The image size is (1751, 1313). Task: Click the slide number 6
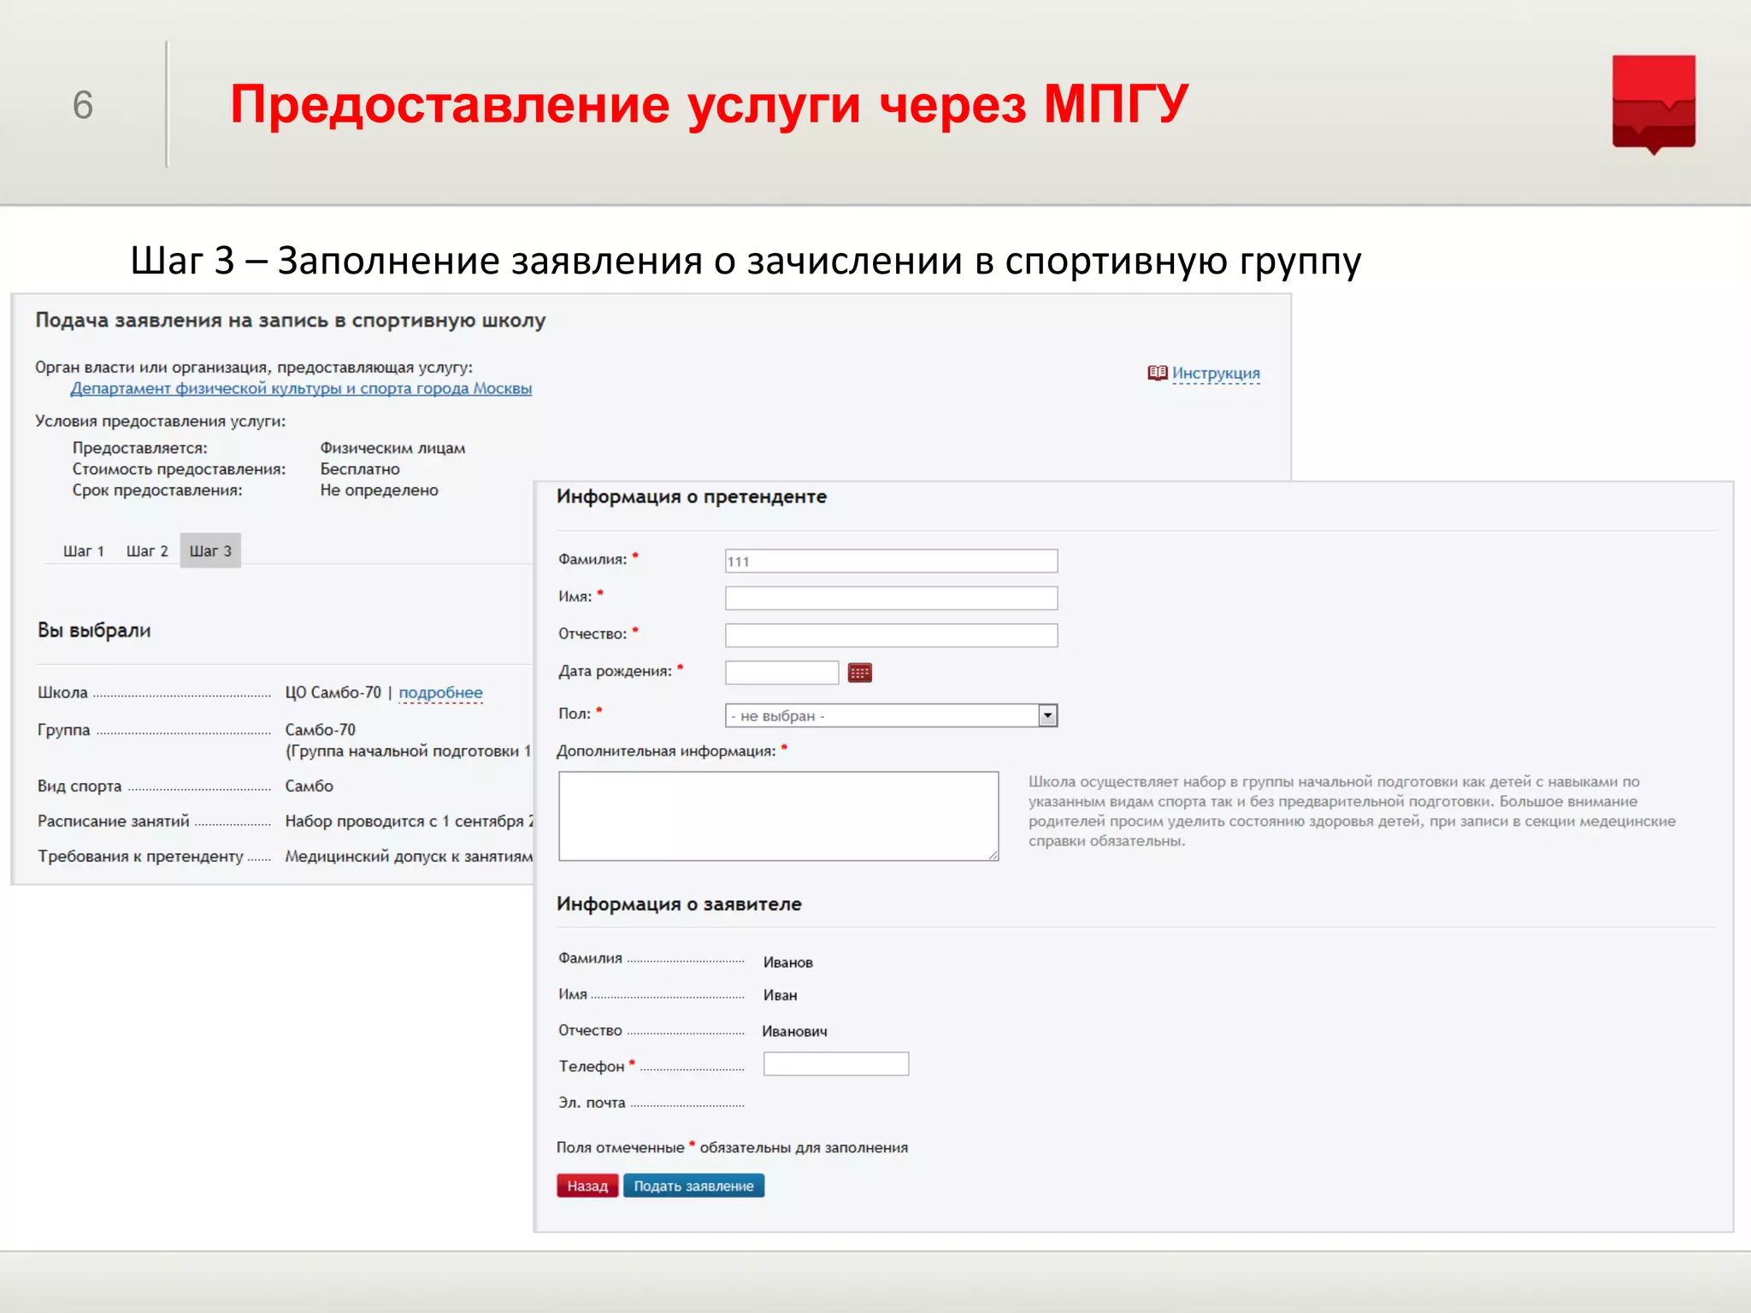(83, 105)
